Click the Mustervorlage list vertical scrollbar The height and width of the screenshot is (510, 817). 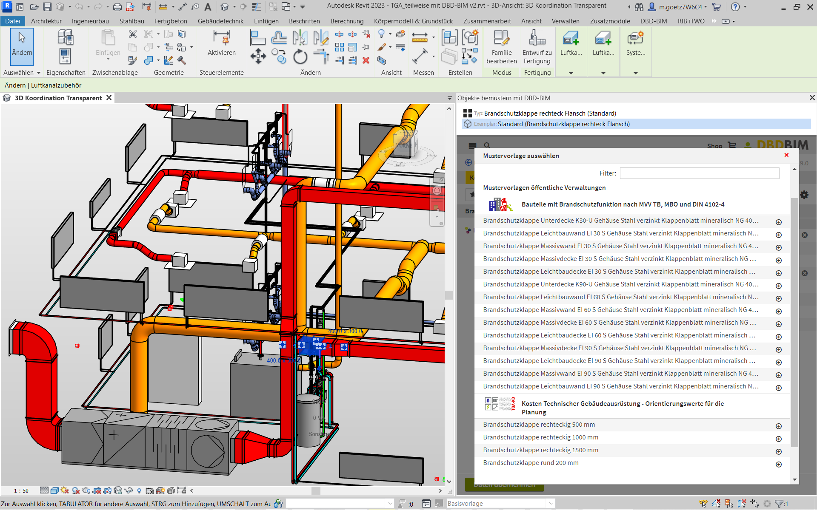(x=794, y=322)
